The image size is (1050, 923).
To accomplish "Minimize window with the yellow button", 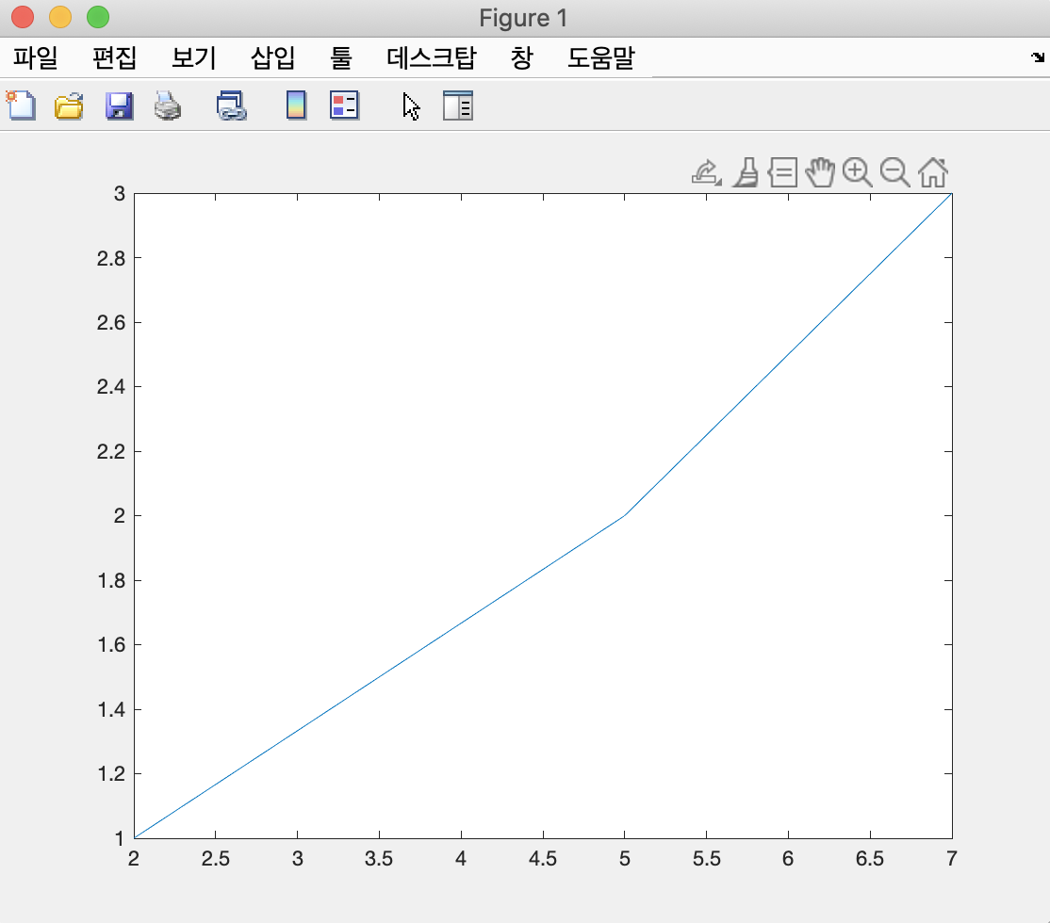I will pos(60,17).
